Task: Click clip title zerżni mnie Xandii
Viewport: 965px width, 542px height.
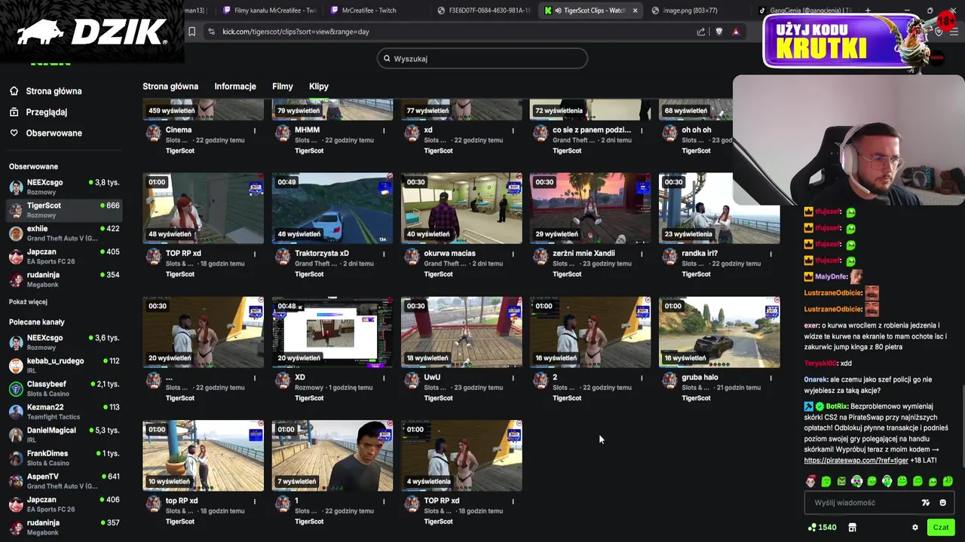Action: click(584, 254)
